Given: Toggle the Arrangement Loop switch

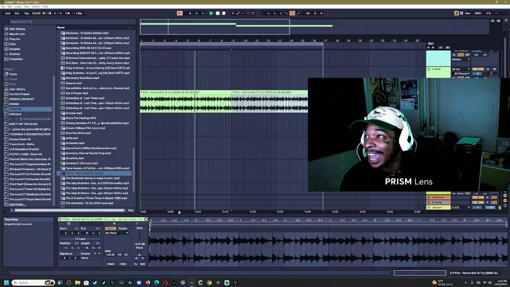Looking at the screenshot, I should (292, 13).
